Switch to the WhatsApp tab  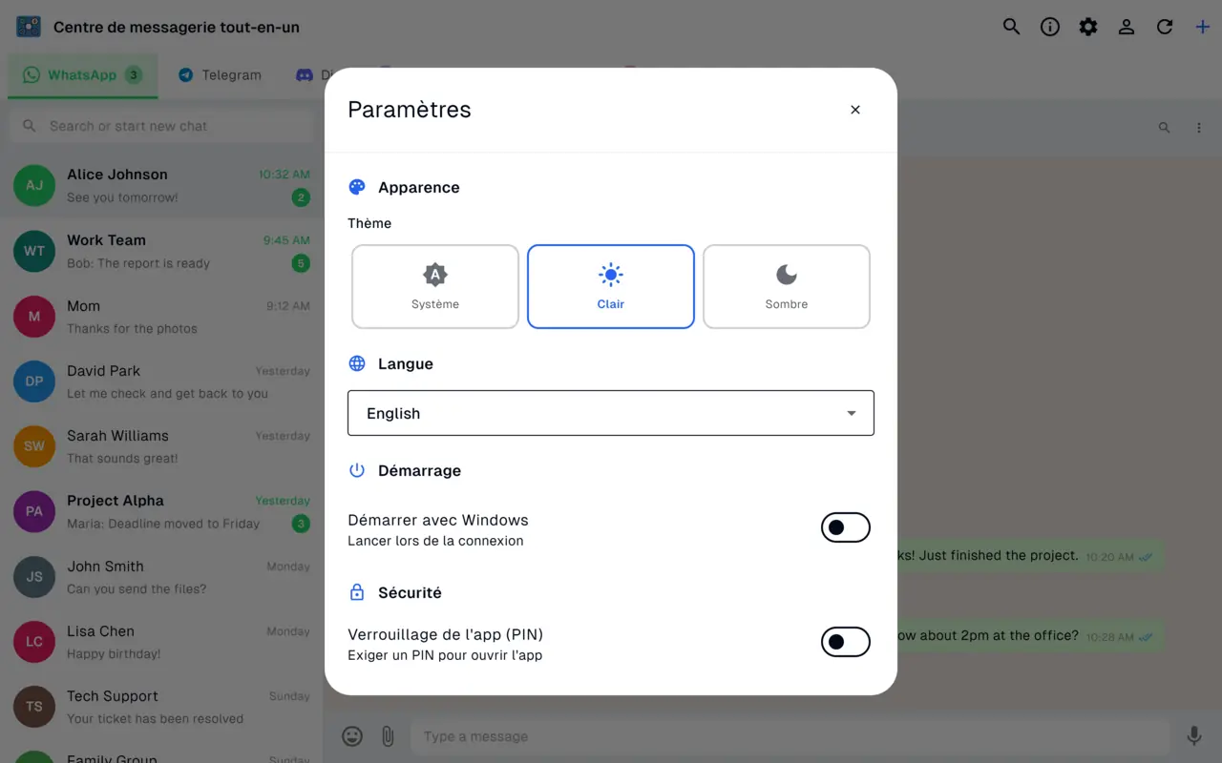point(83,75)
